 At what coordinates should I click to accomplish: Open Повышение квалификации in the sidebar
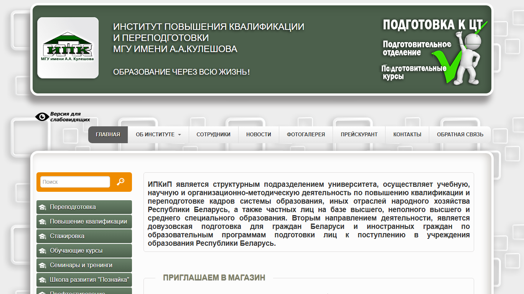(84, 222)
